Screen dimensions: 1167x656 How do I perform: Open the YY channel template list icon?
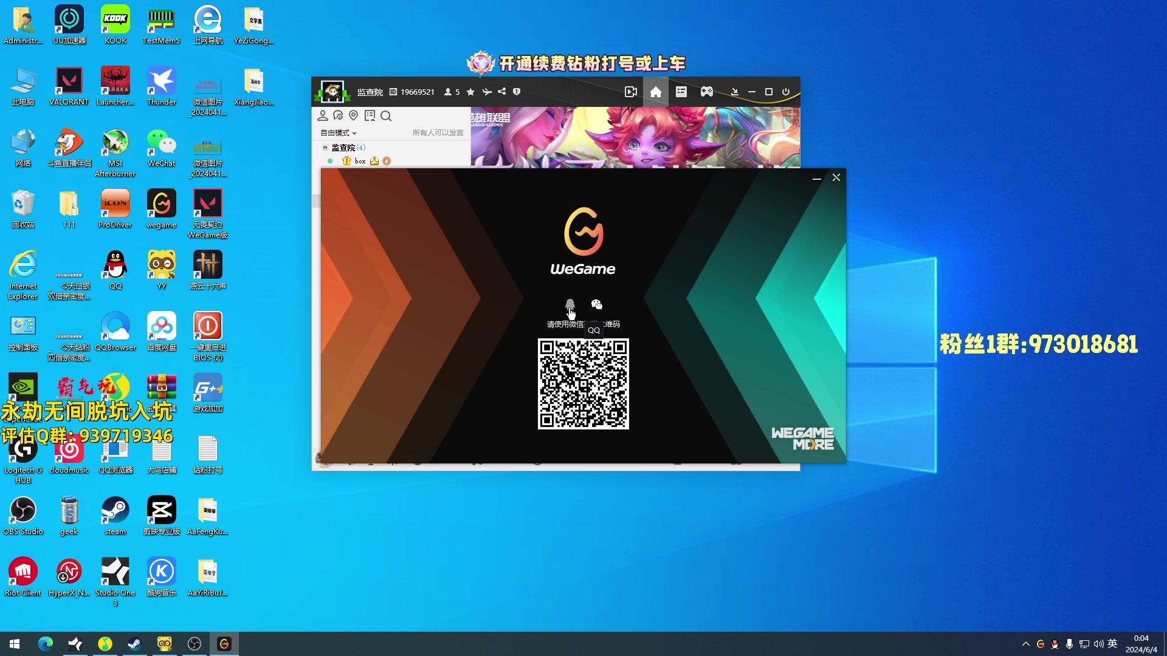pos(681,92)
